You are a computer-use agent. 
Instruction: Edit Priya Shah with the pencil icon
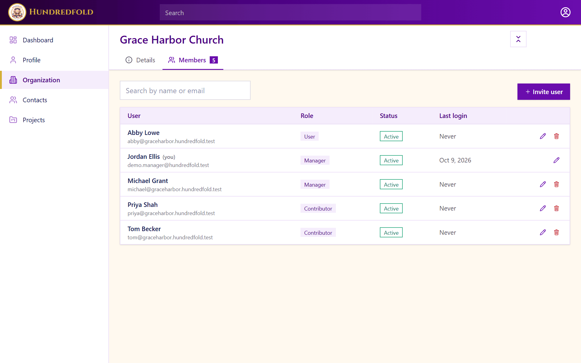coord(543,208)
